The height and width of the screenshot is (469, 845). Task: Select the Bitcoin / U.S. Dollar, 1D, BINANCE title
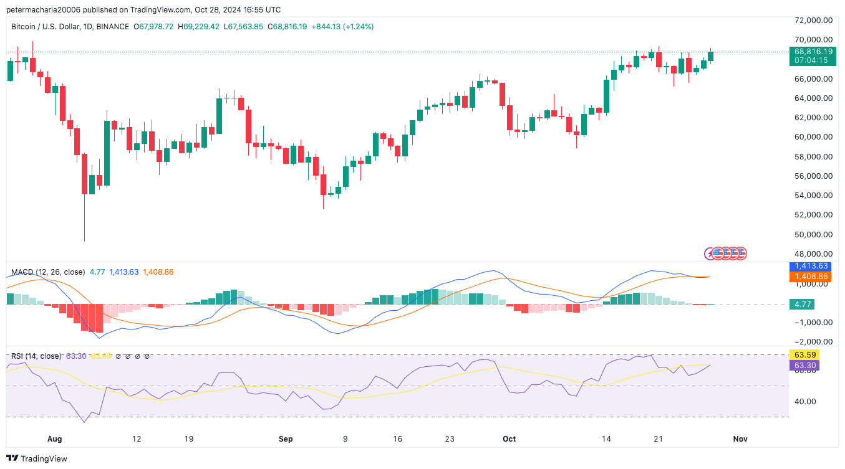[70, 27]
